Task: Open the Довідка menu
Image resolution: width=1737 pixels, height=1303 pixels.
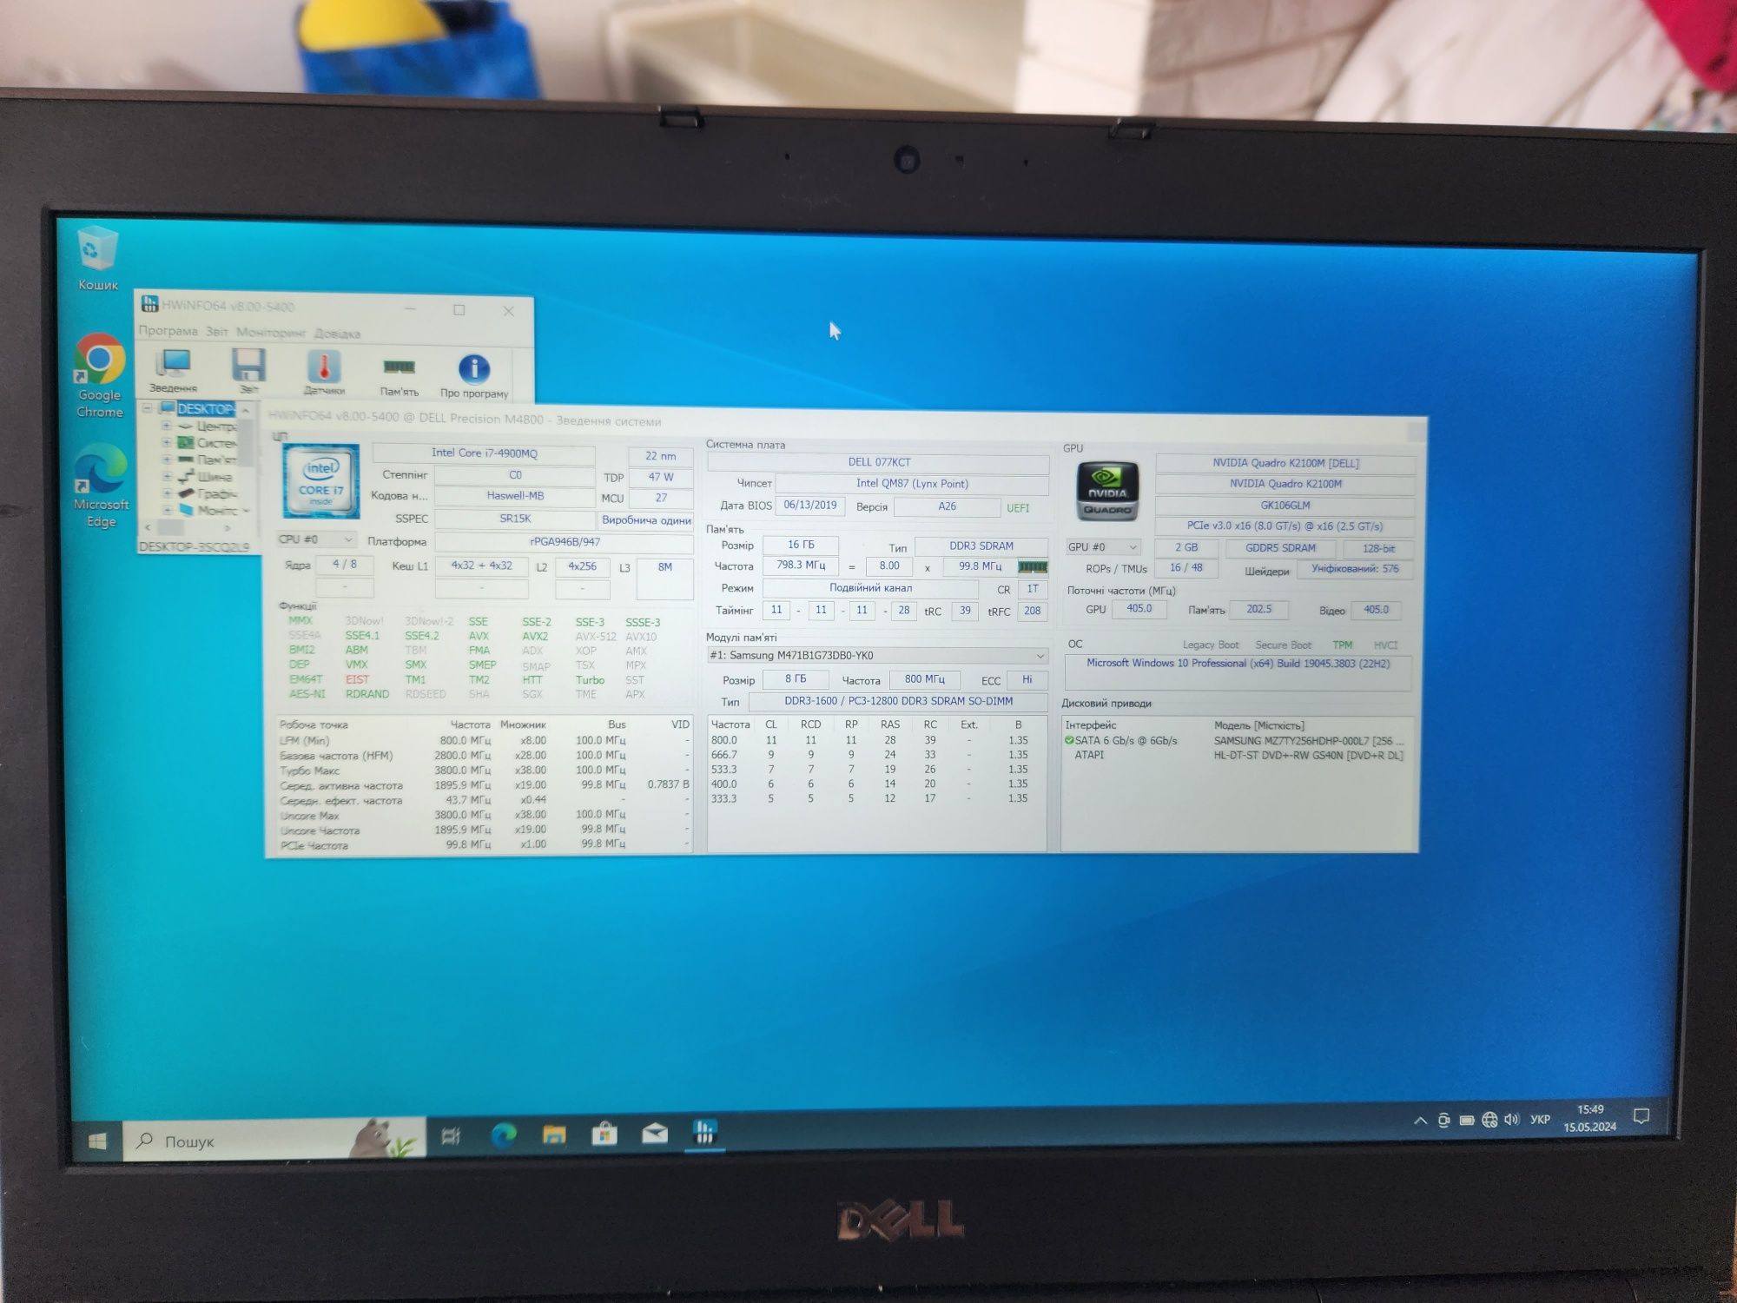Action: tap(337, 334)
